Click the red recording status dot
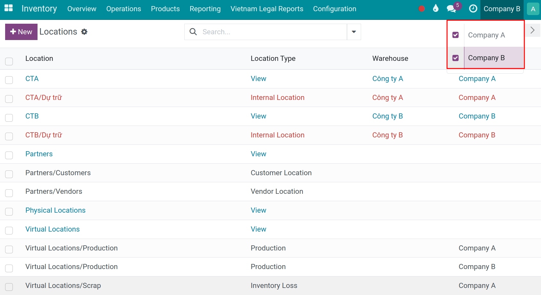 [422, 9]
